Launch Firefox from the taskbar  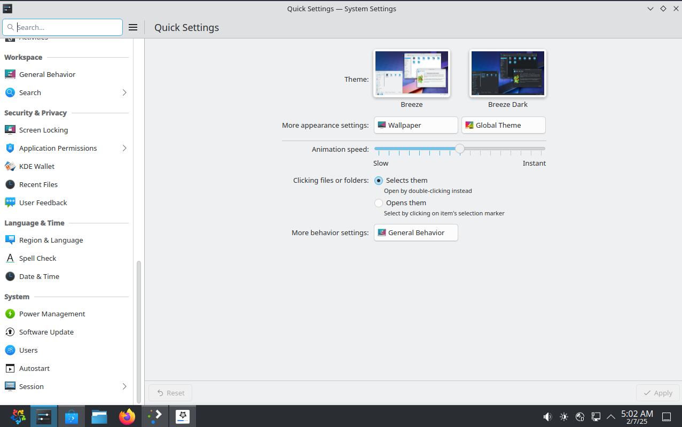tap(127, 416)
